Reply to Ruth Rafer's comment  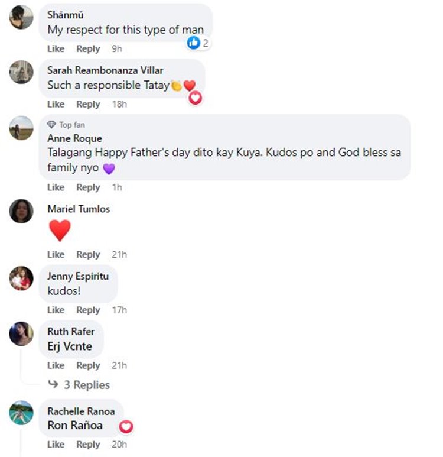coord(88,365)
